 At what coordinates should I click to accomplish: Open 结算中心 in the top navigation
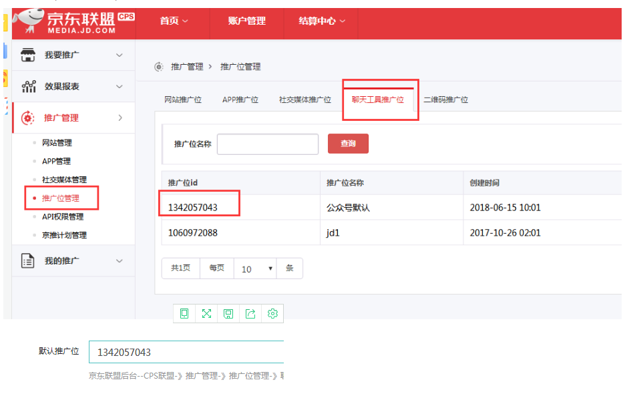[317, 21]
